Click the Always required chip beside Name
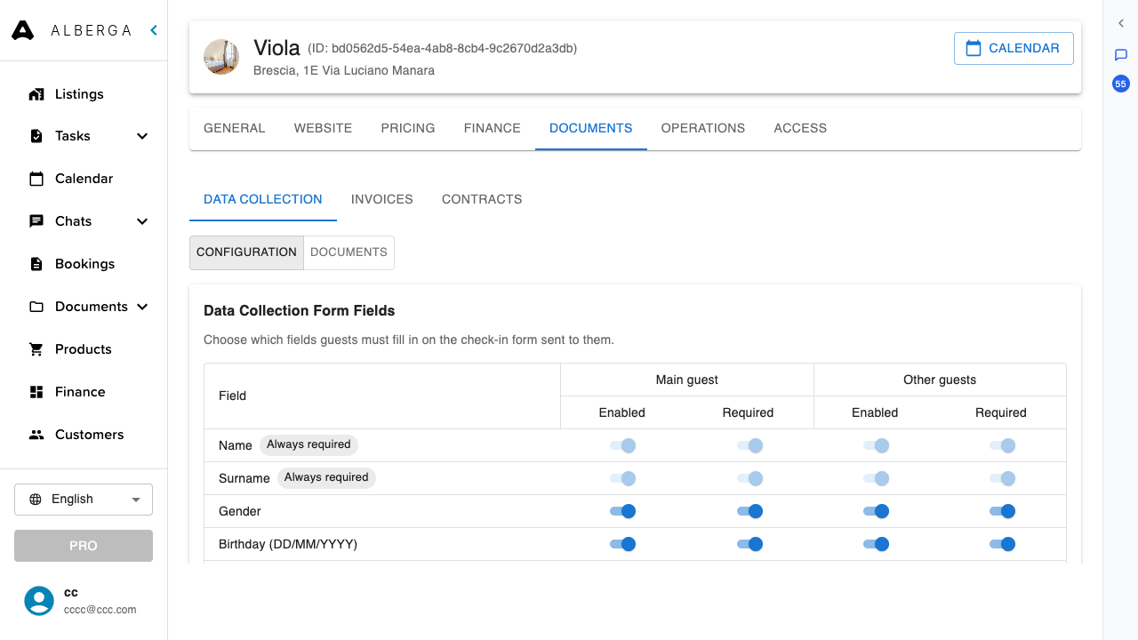 [x=309, y=444]
